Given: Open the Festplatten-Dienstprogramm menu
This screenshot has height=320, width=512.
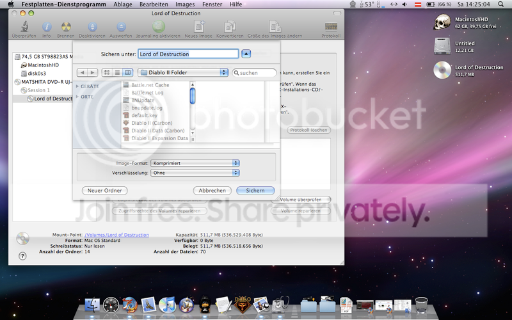Looking at the screenshot, I should tap(63, 4).
